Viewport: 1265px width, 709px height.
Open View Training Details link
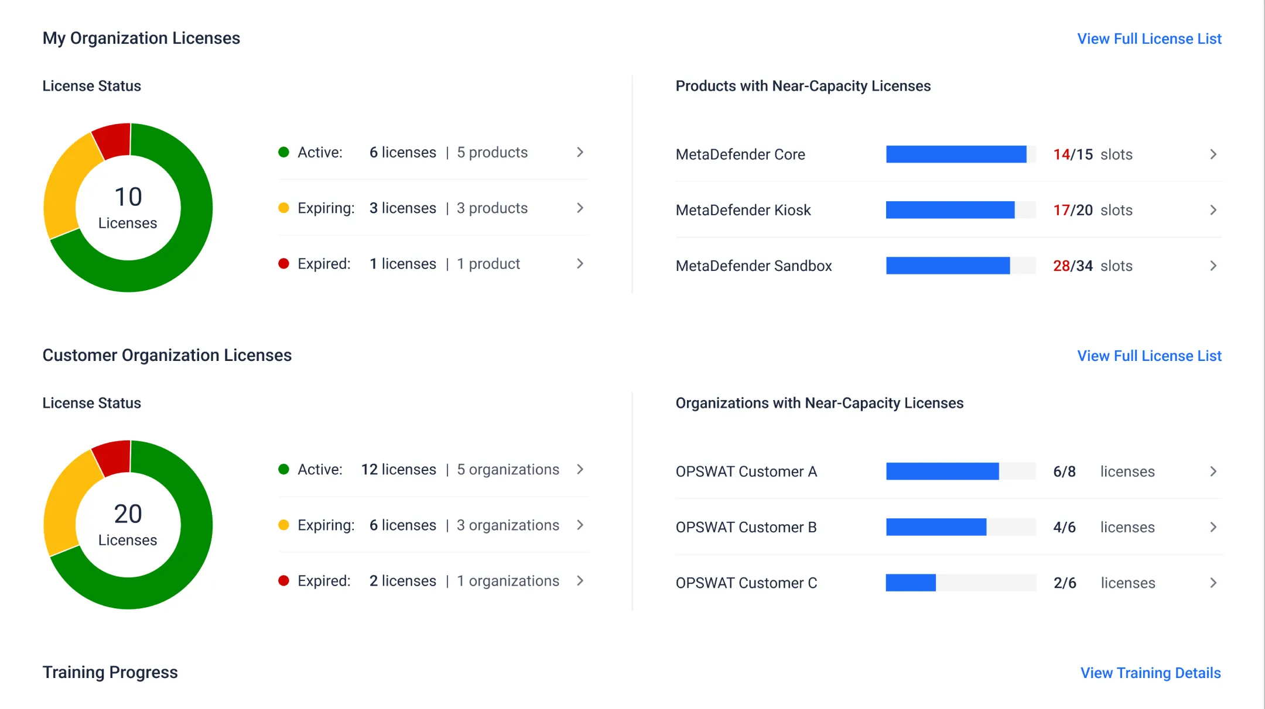coord(1150,673)
